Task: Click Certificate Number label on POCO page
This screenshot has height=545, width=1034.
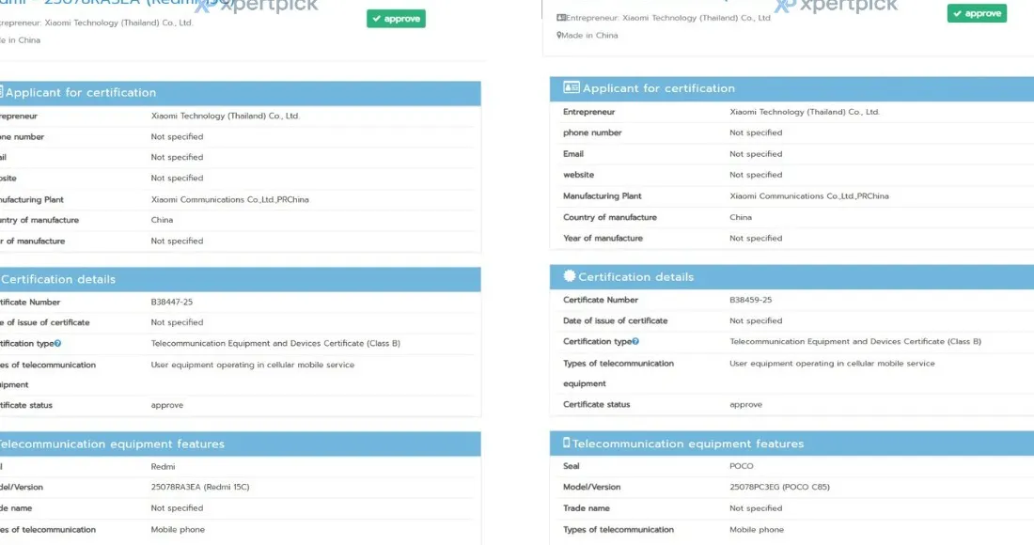Action: pos(600,299)
